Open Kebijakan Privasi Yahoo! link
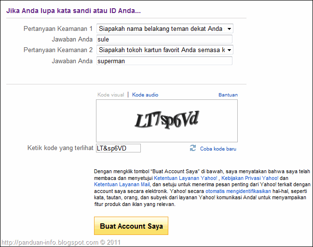The image size is (313, 247). coord(250,178)
